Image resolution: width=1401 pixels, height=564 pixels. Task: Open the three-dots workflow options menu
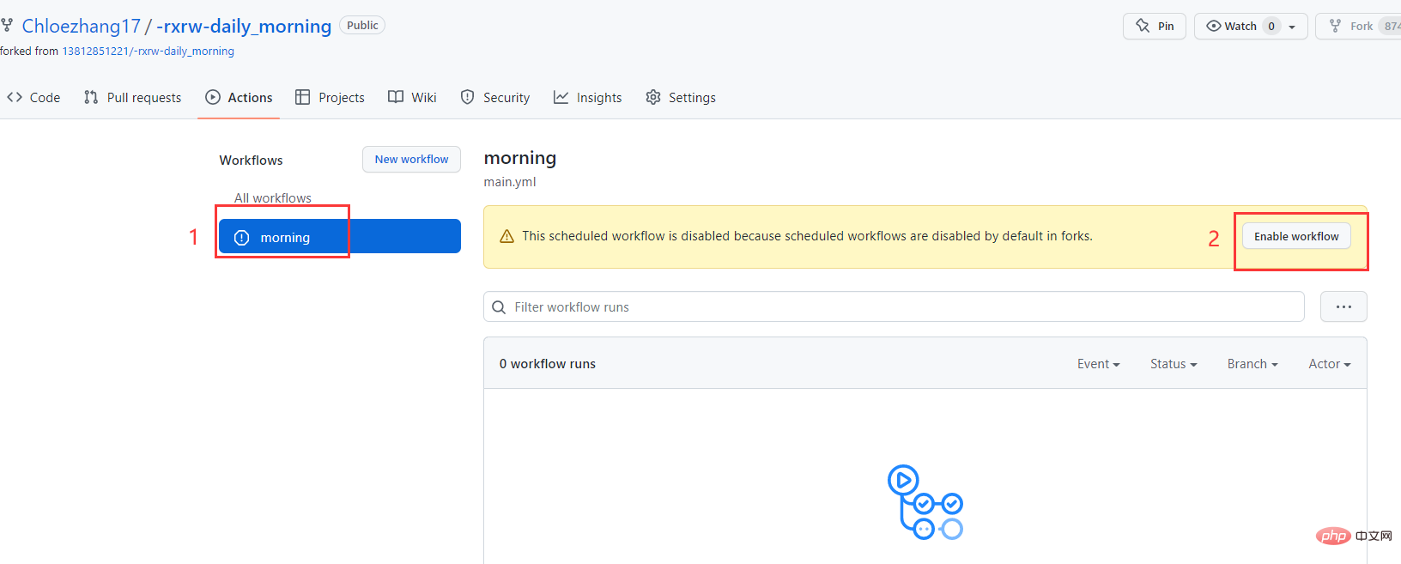[x=1343, y=306]
